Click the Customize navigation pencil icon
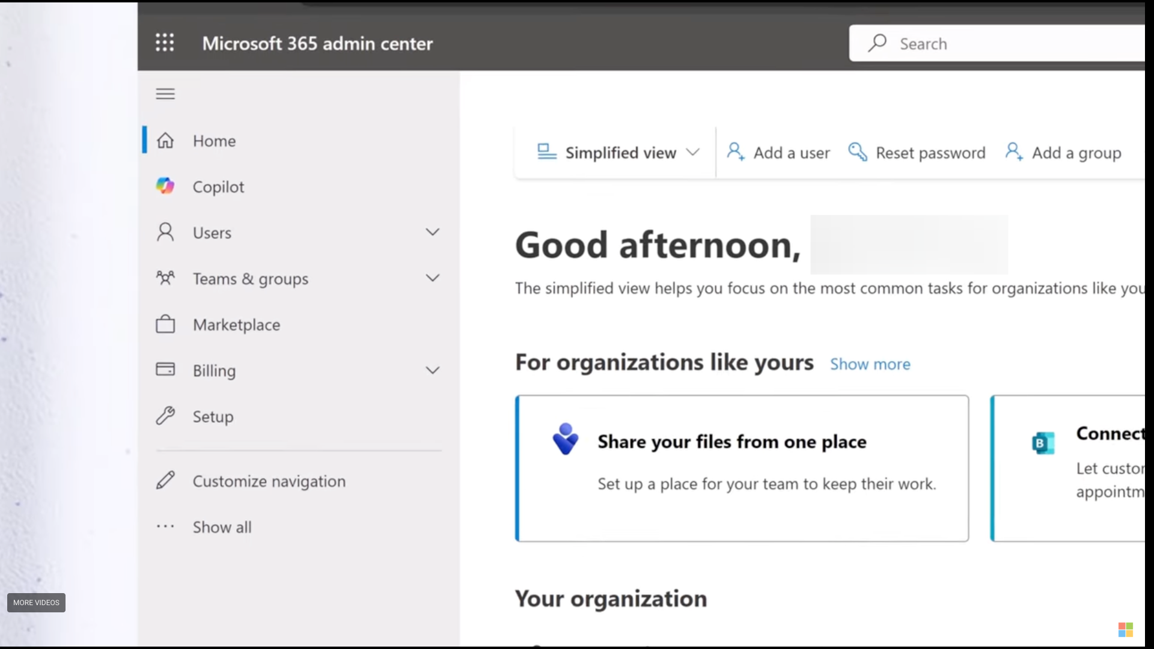Image resolution: width=1154 pixels, height=649 pixels. [x=165, y=481]
